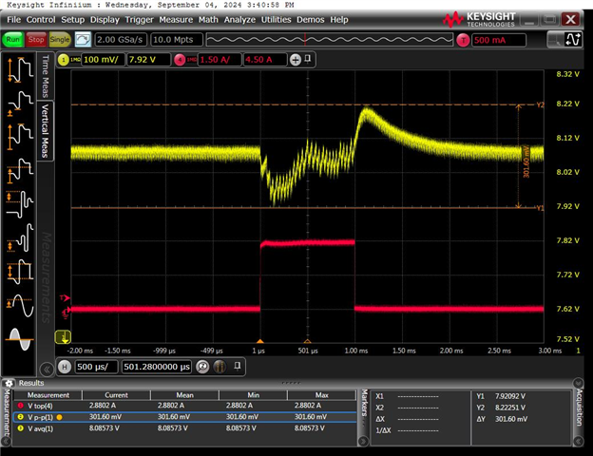Select the V minimum measurement icon
This screenshot has height=456, width=593.
(20, 103)
